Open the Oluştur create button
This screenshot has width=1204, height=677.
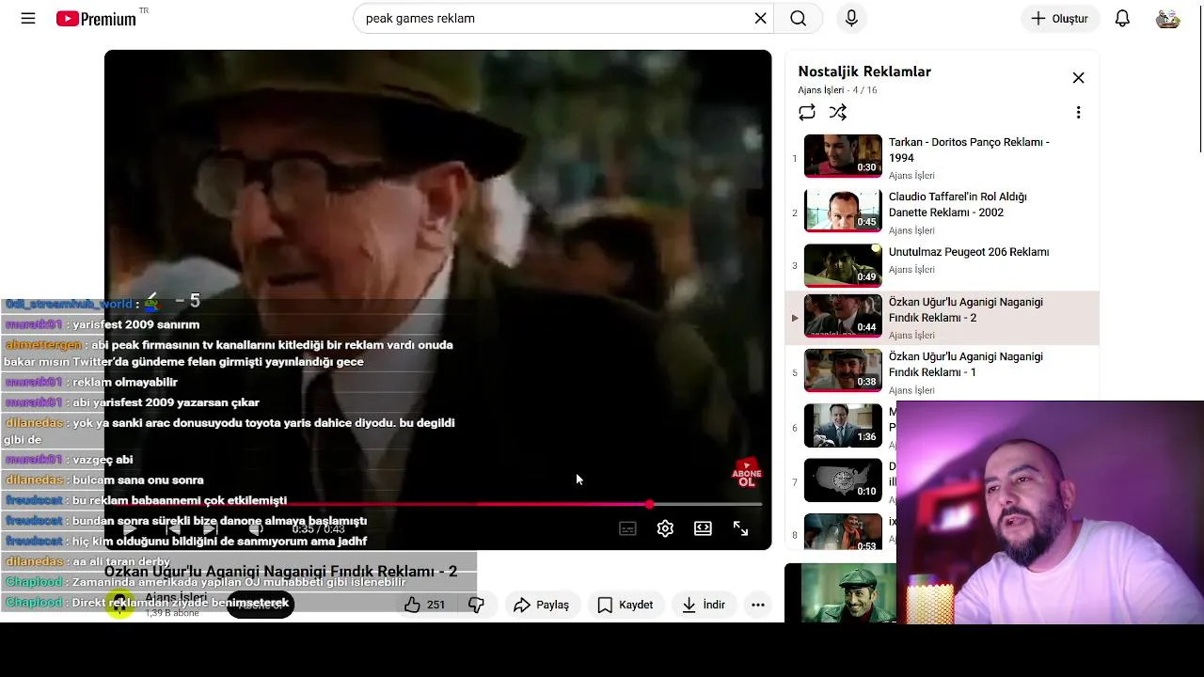(x=1059, y=18)
